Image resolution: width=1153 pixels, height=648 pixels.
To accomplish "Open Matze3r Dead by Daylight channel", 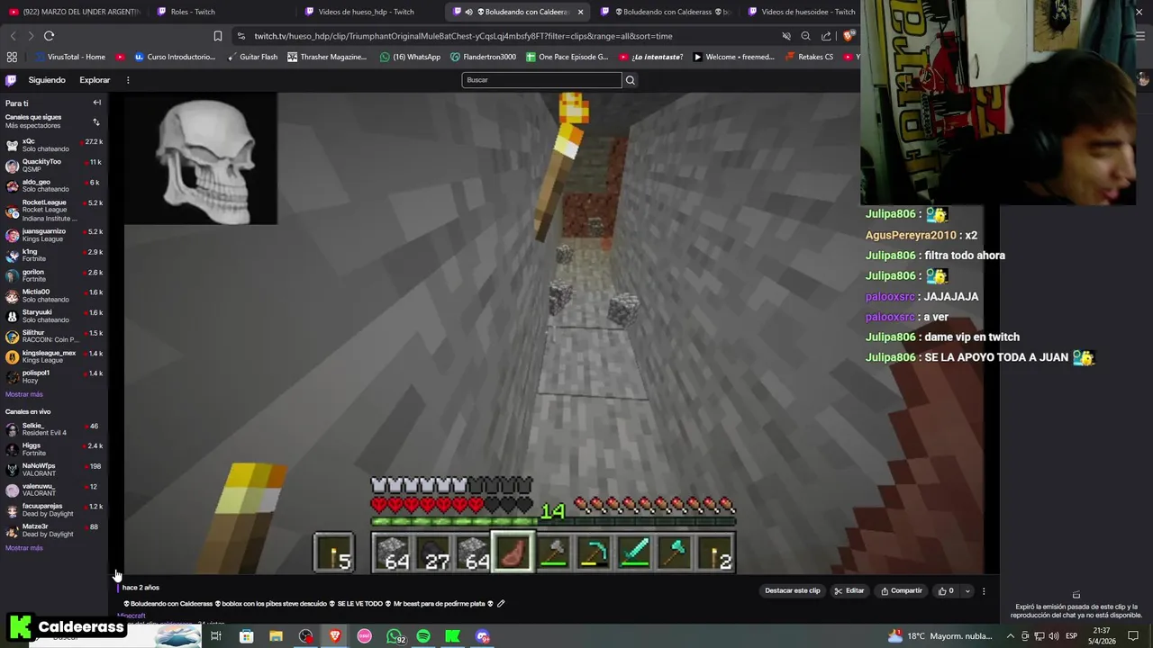I will pos(54,530).
